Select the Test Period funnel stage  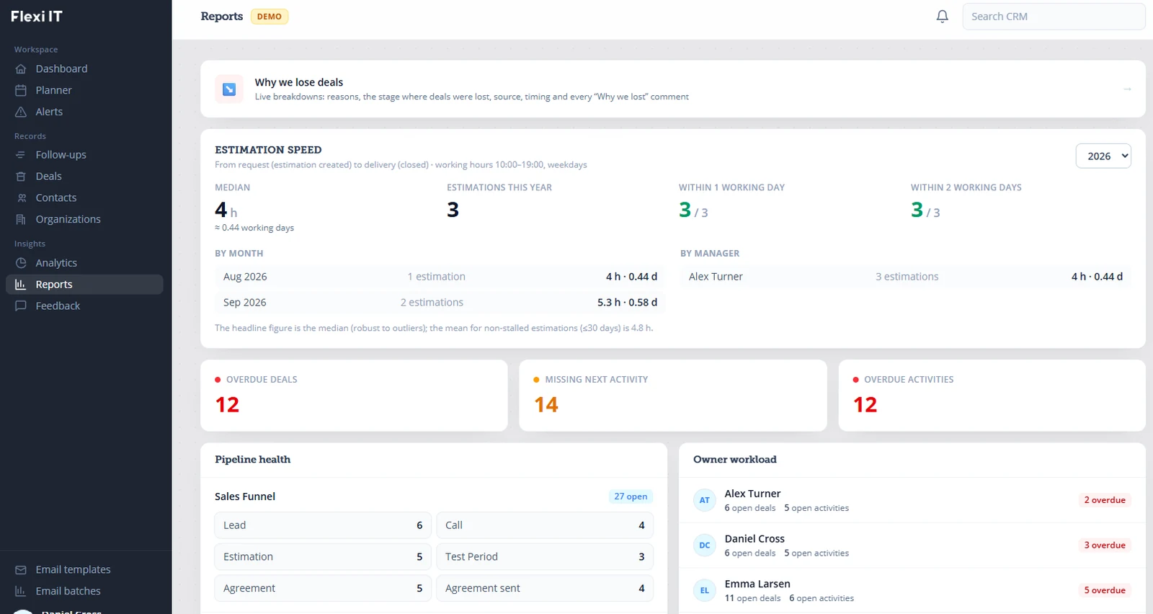[545, 557]
